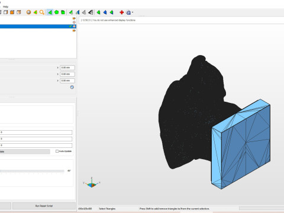Click the black striped triangle icon
This screenshot has width=284, height=213.
click(x=91, y=12)
